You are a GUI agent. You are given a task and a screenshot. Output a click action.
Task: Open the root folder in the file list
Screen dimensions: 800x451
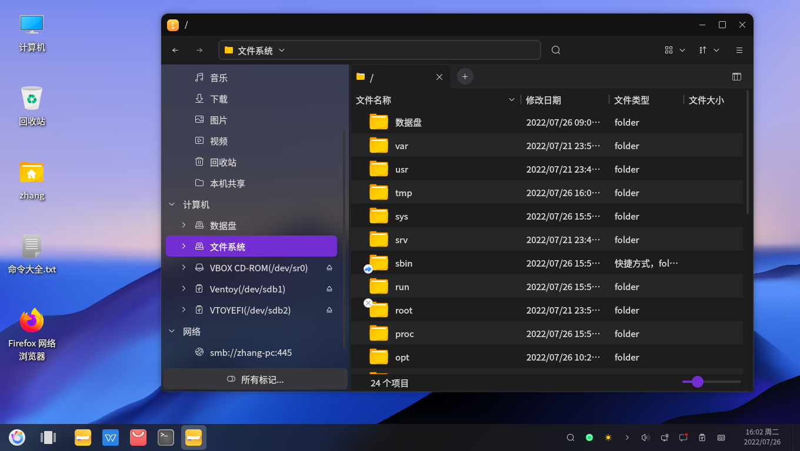pos(404,310)
